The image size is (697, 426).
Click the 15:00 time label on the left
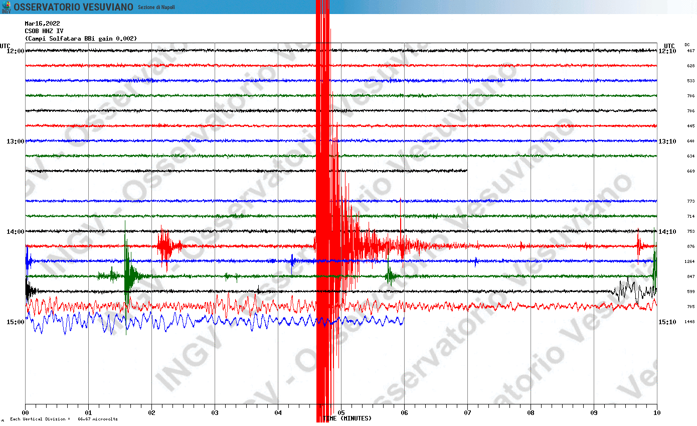[x=15, y=322]
